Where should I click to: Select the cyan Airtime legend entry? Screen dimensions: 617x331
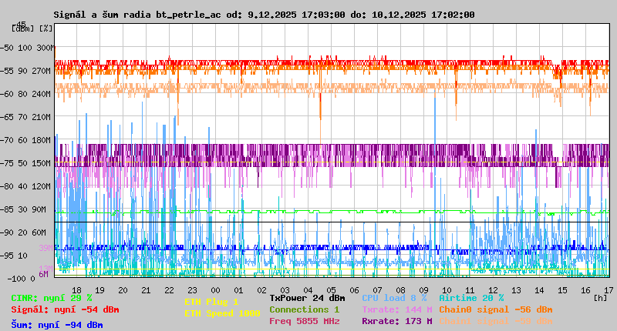471,298
